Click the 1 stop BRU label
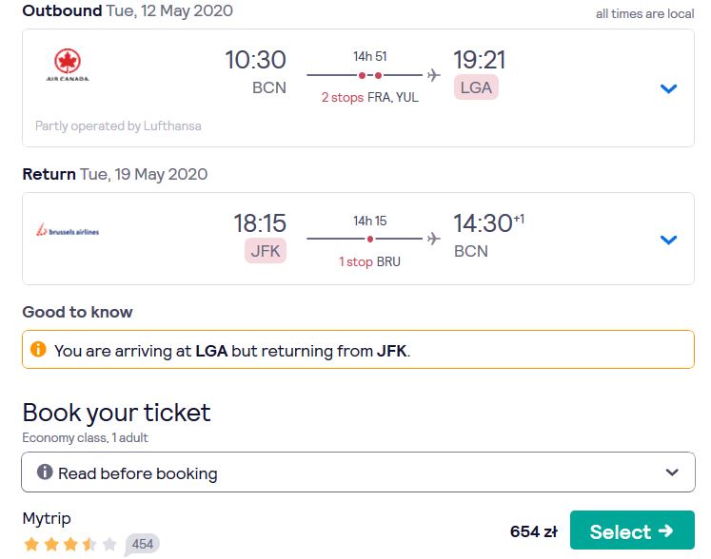 click(370, 261)
